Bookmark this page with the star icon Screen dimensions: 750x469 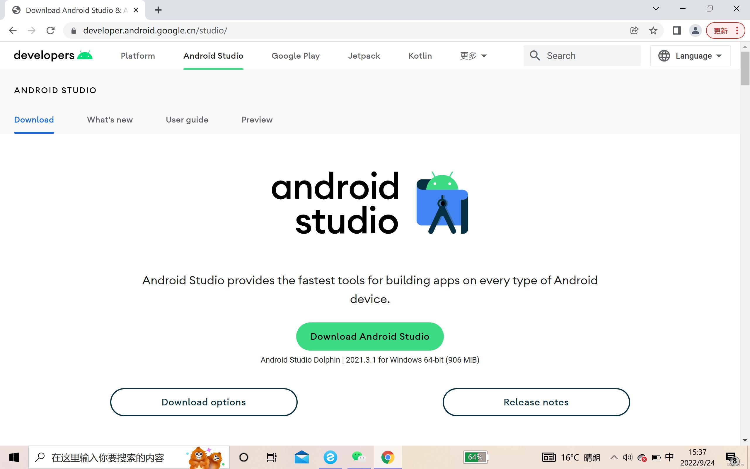pos(653,30)
